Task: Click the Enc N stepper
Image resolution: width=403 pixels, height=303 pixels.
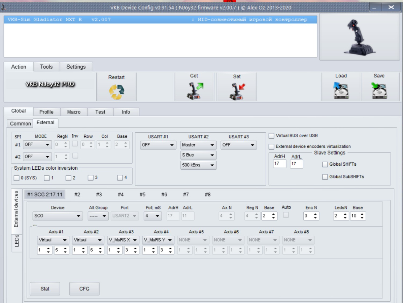Action: pos(311,216)
